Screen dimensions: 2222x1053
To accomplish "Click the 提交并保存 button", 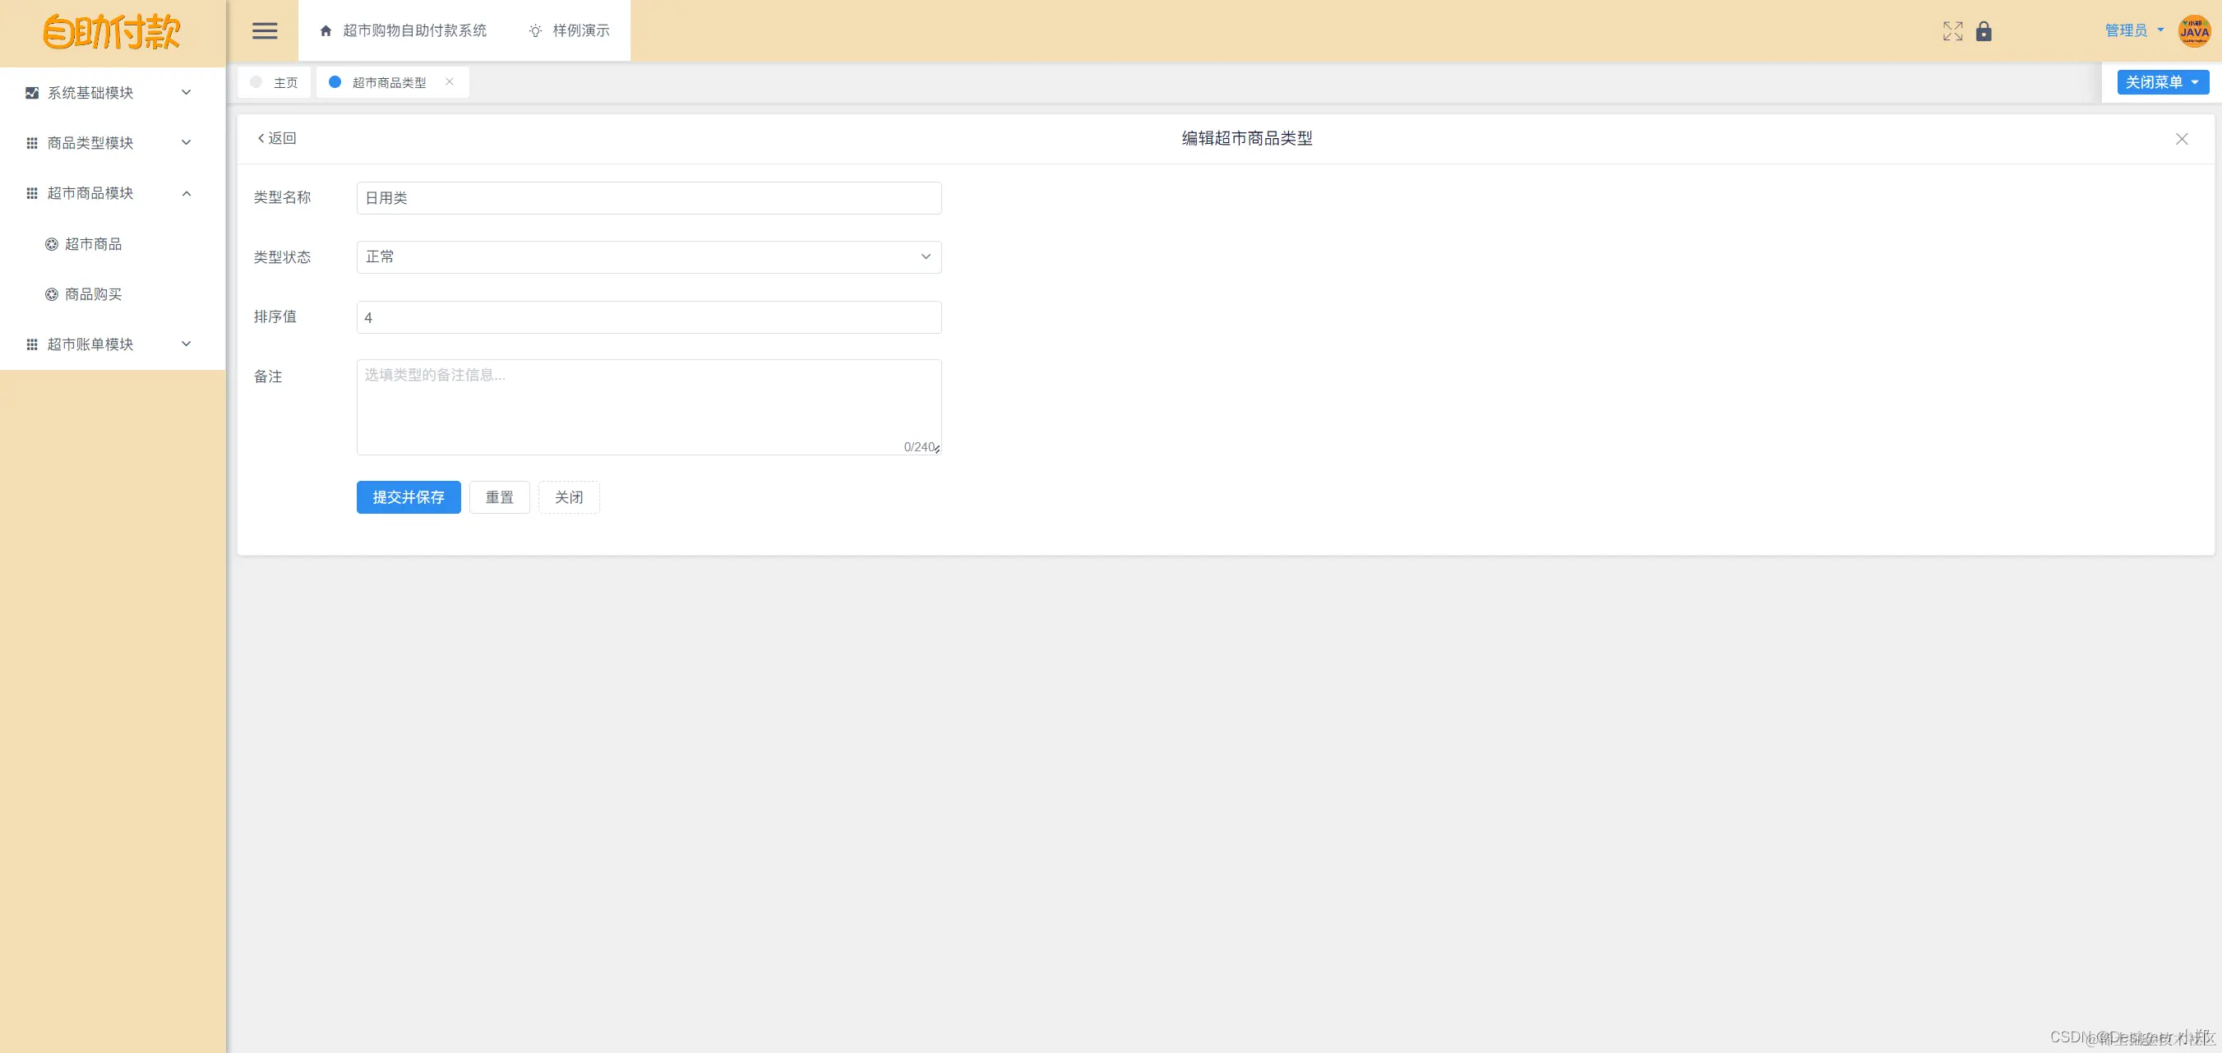I will click(x=408, y=496).
